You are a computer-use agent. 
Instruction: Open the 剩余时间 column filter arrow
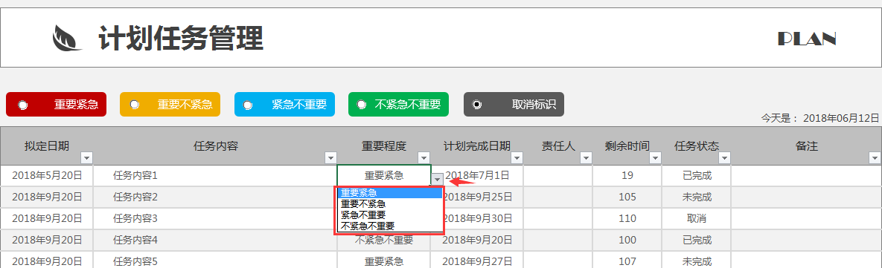tap(655, 158)
